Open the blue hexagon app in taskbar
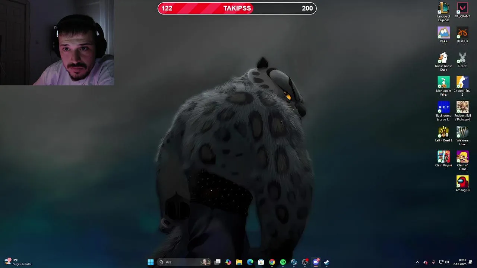This screenshot has width=477, height=268. click(x=294, y=262)
